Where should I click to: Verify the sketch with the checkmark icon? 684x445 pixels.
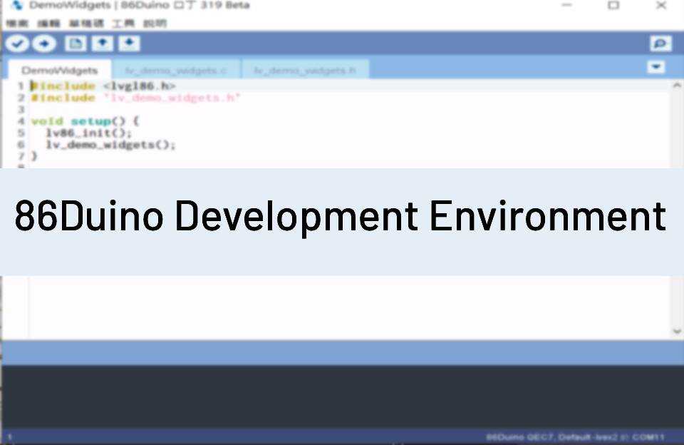pos(16,43)
